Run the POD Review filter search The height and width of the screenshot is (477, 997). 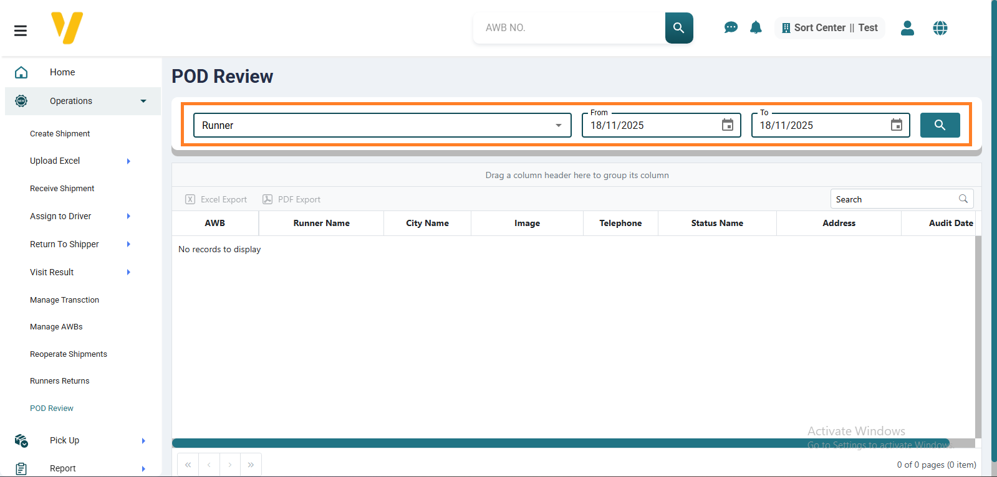click(x=940, y=125)
